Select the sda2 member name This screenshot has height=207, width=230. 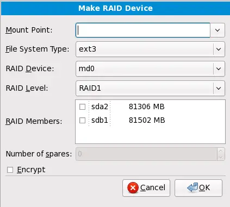100,106
